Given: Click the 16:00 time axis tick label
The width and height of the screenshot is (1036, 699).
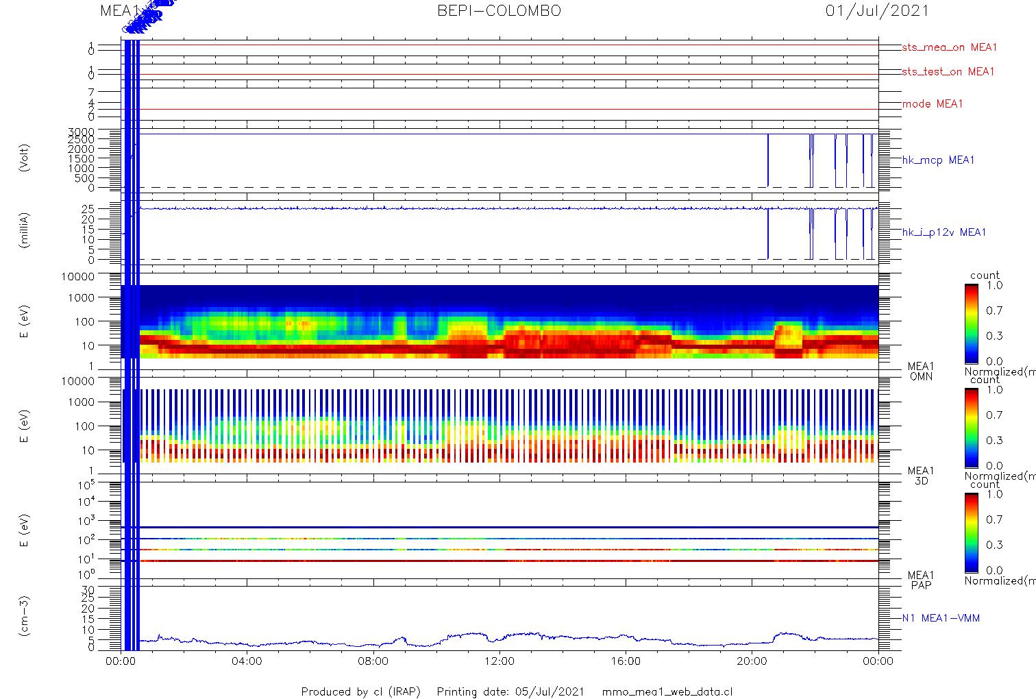Looking at the screenshot, I should coord(626,661).
